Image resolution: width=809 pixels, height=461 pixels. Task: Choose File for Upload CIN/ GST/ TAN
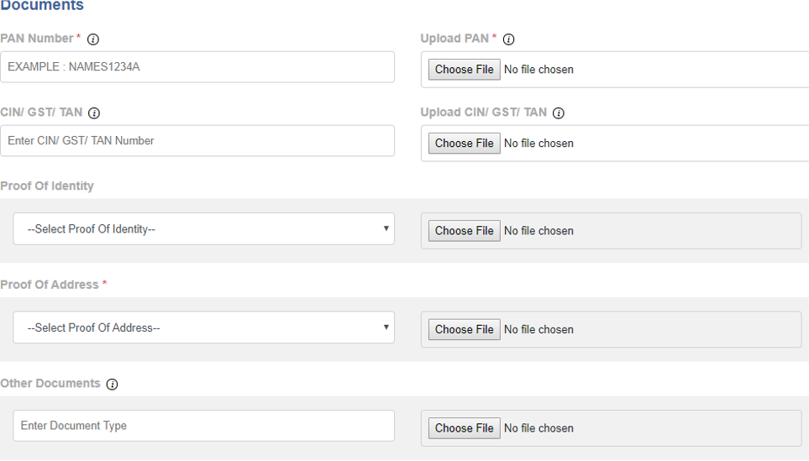point(464,144)
